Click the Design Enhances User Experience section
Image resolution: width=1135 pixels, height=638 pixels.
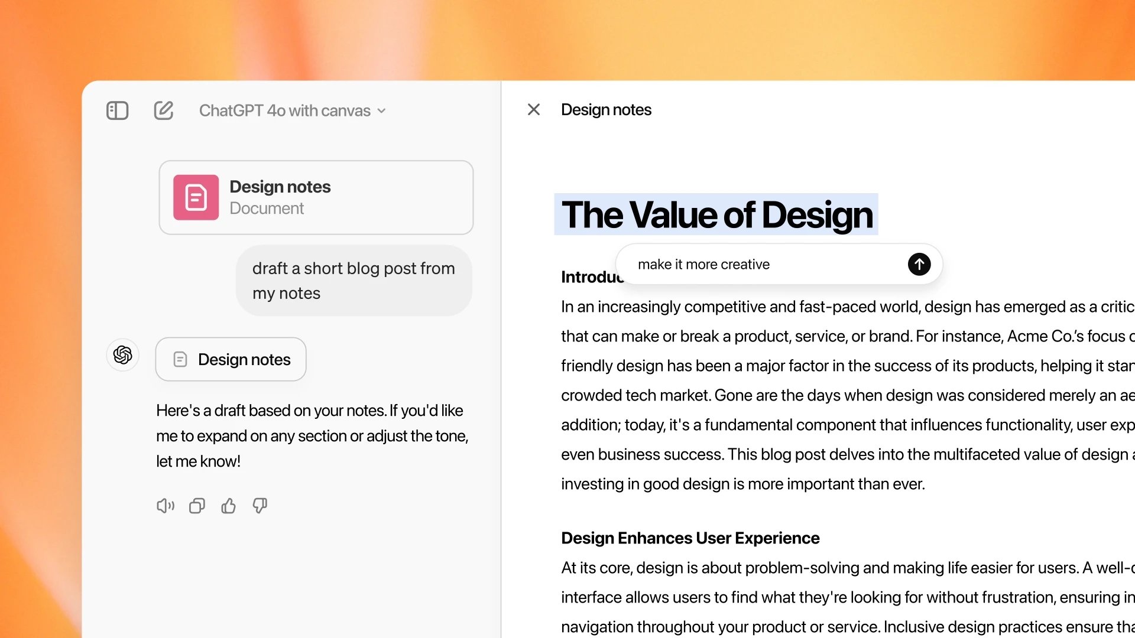690,537
